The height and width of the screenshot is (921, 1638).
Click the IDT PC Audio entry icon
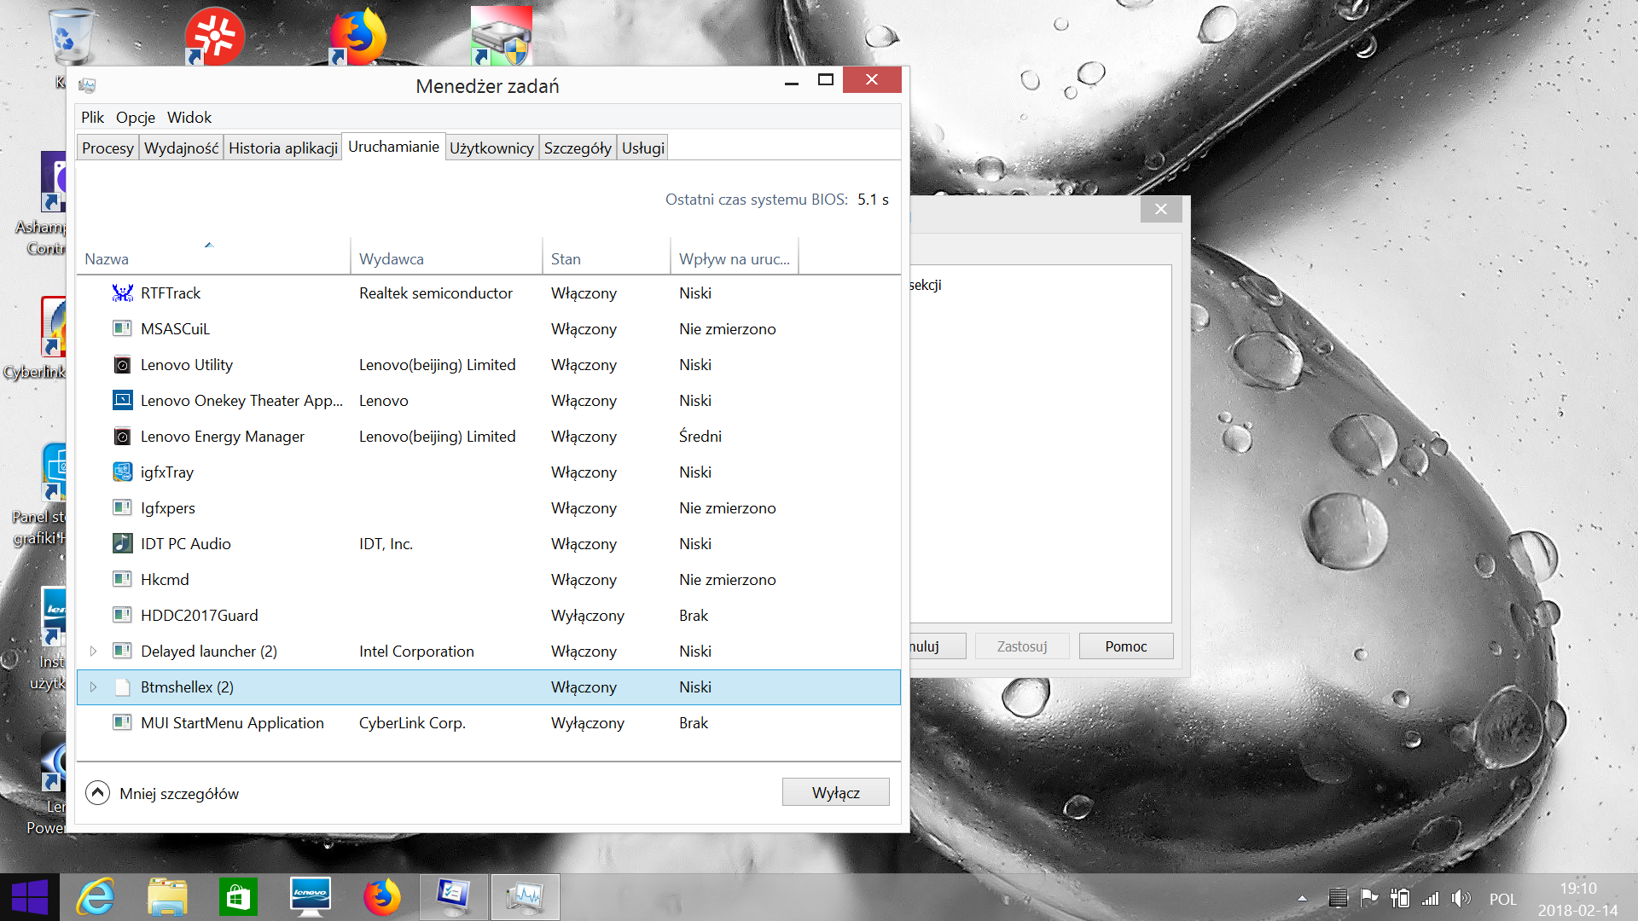(123, 543)
